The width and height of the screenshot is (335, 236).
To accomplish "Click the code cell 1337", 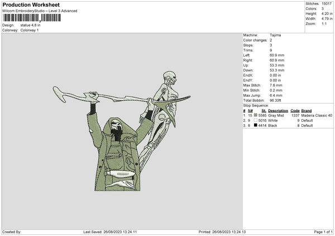I will click(295, 115).
